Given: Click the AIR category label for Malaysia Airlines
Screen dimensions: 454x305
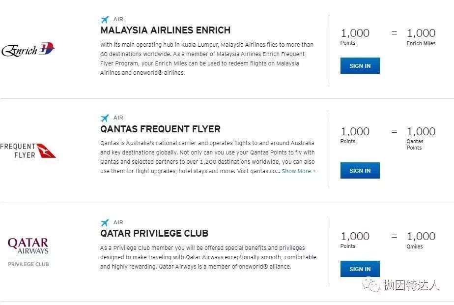Looking at the screenshot, I should [x=118, y=19].
